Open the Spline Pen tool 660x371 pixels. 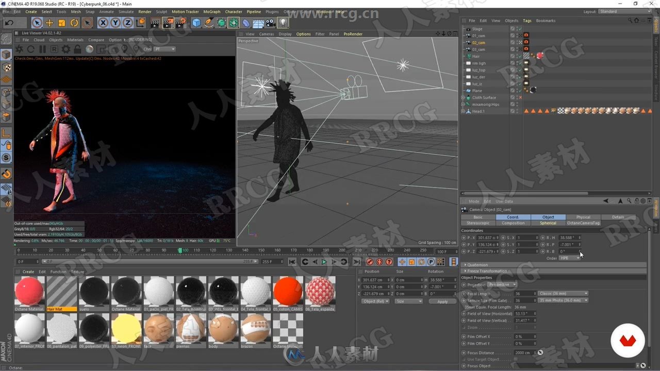pos(209,23)
